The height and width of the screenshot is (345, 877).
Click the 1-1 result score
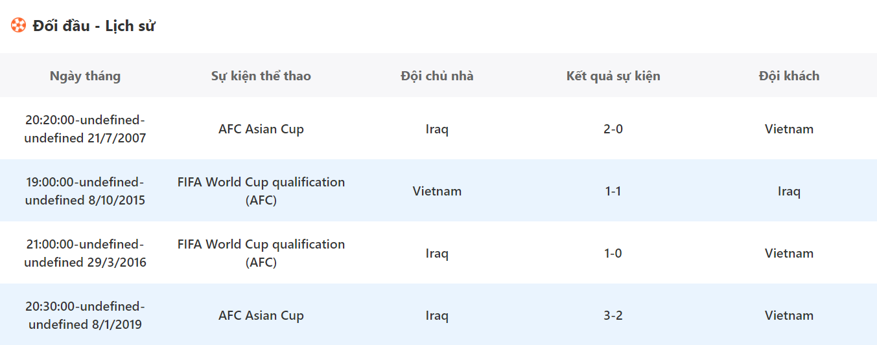point(613,191)
